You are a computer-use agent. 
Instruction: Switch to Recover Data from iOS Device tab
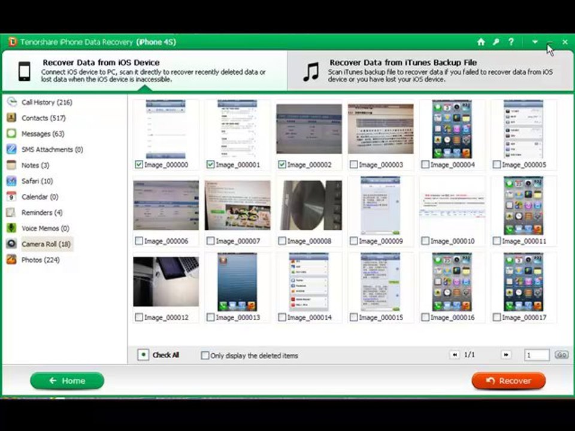click(144, 71)
